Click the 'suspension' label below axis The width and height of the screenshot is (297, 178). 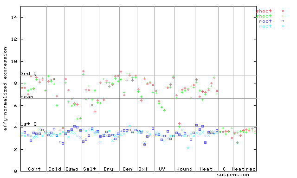(233, 175)
